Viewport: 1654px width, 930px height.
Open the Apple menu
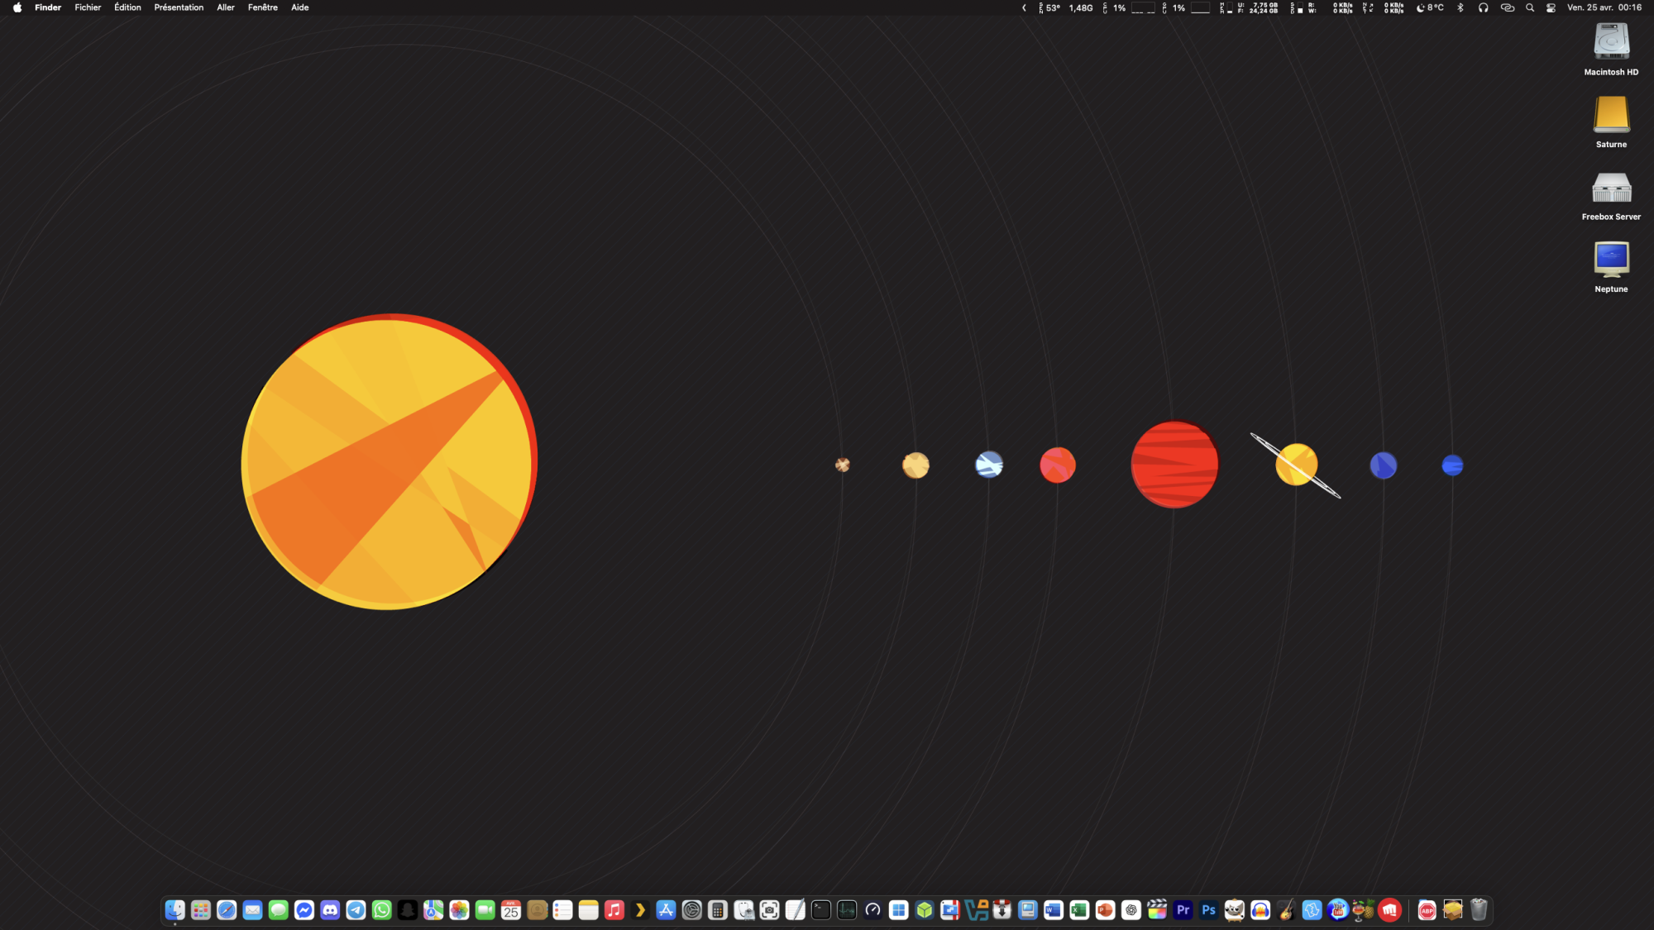coord(17,7)
